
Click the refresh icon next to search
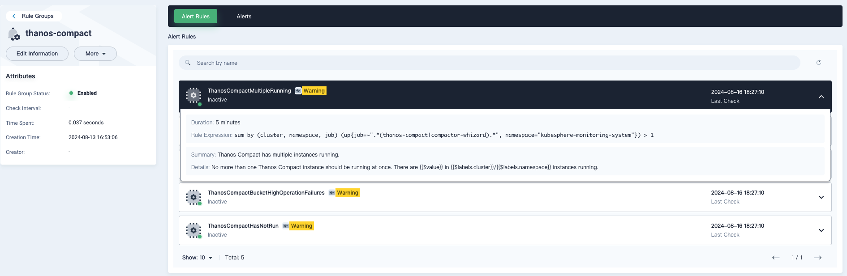point(819,63)
